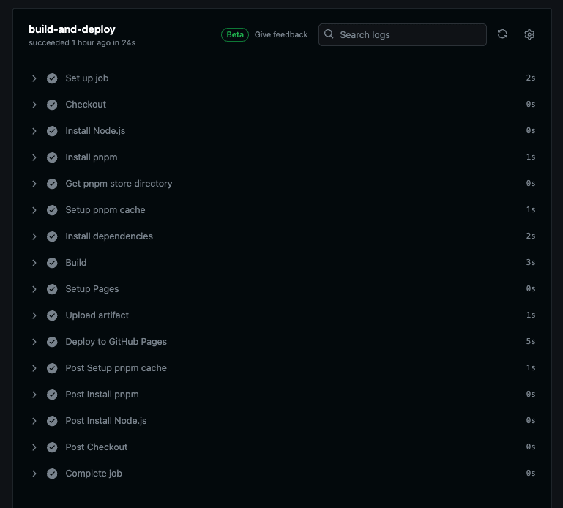Click success checkmark icon beside Checkout
Image resolution: width=563 pixels, height=508 pixels.
[52, 105]
